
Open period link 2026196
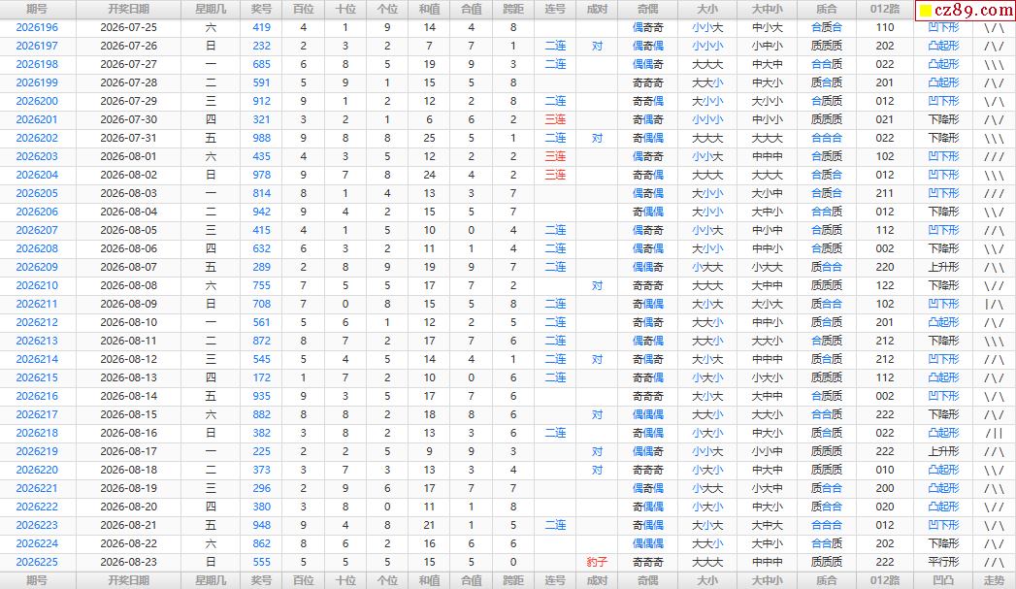pos(37,28)
